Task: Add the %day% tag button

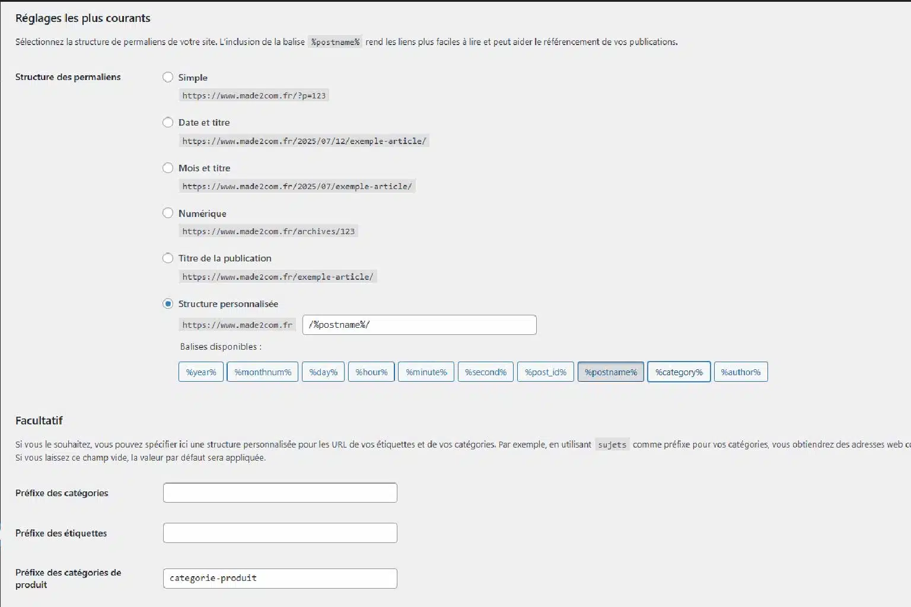Action: tap(323, 372)
